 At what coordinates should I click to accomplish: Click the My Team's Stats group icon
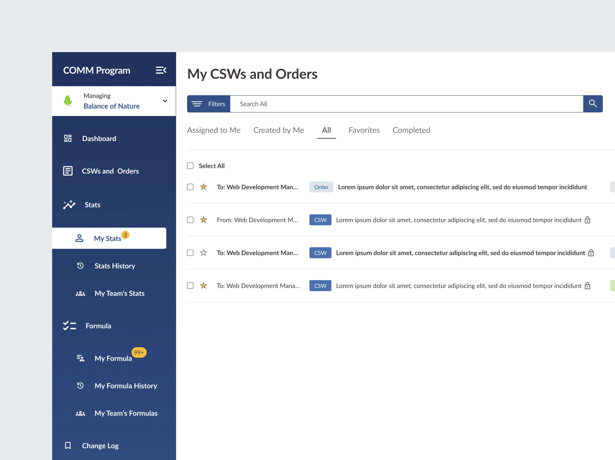(80, 293)
